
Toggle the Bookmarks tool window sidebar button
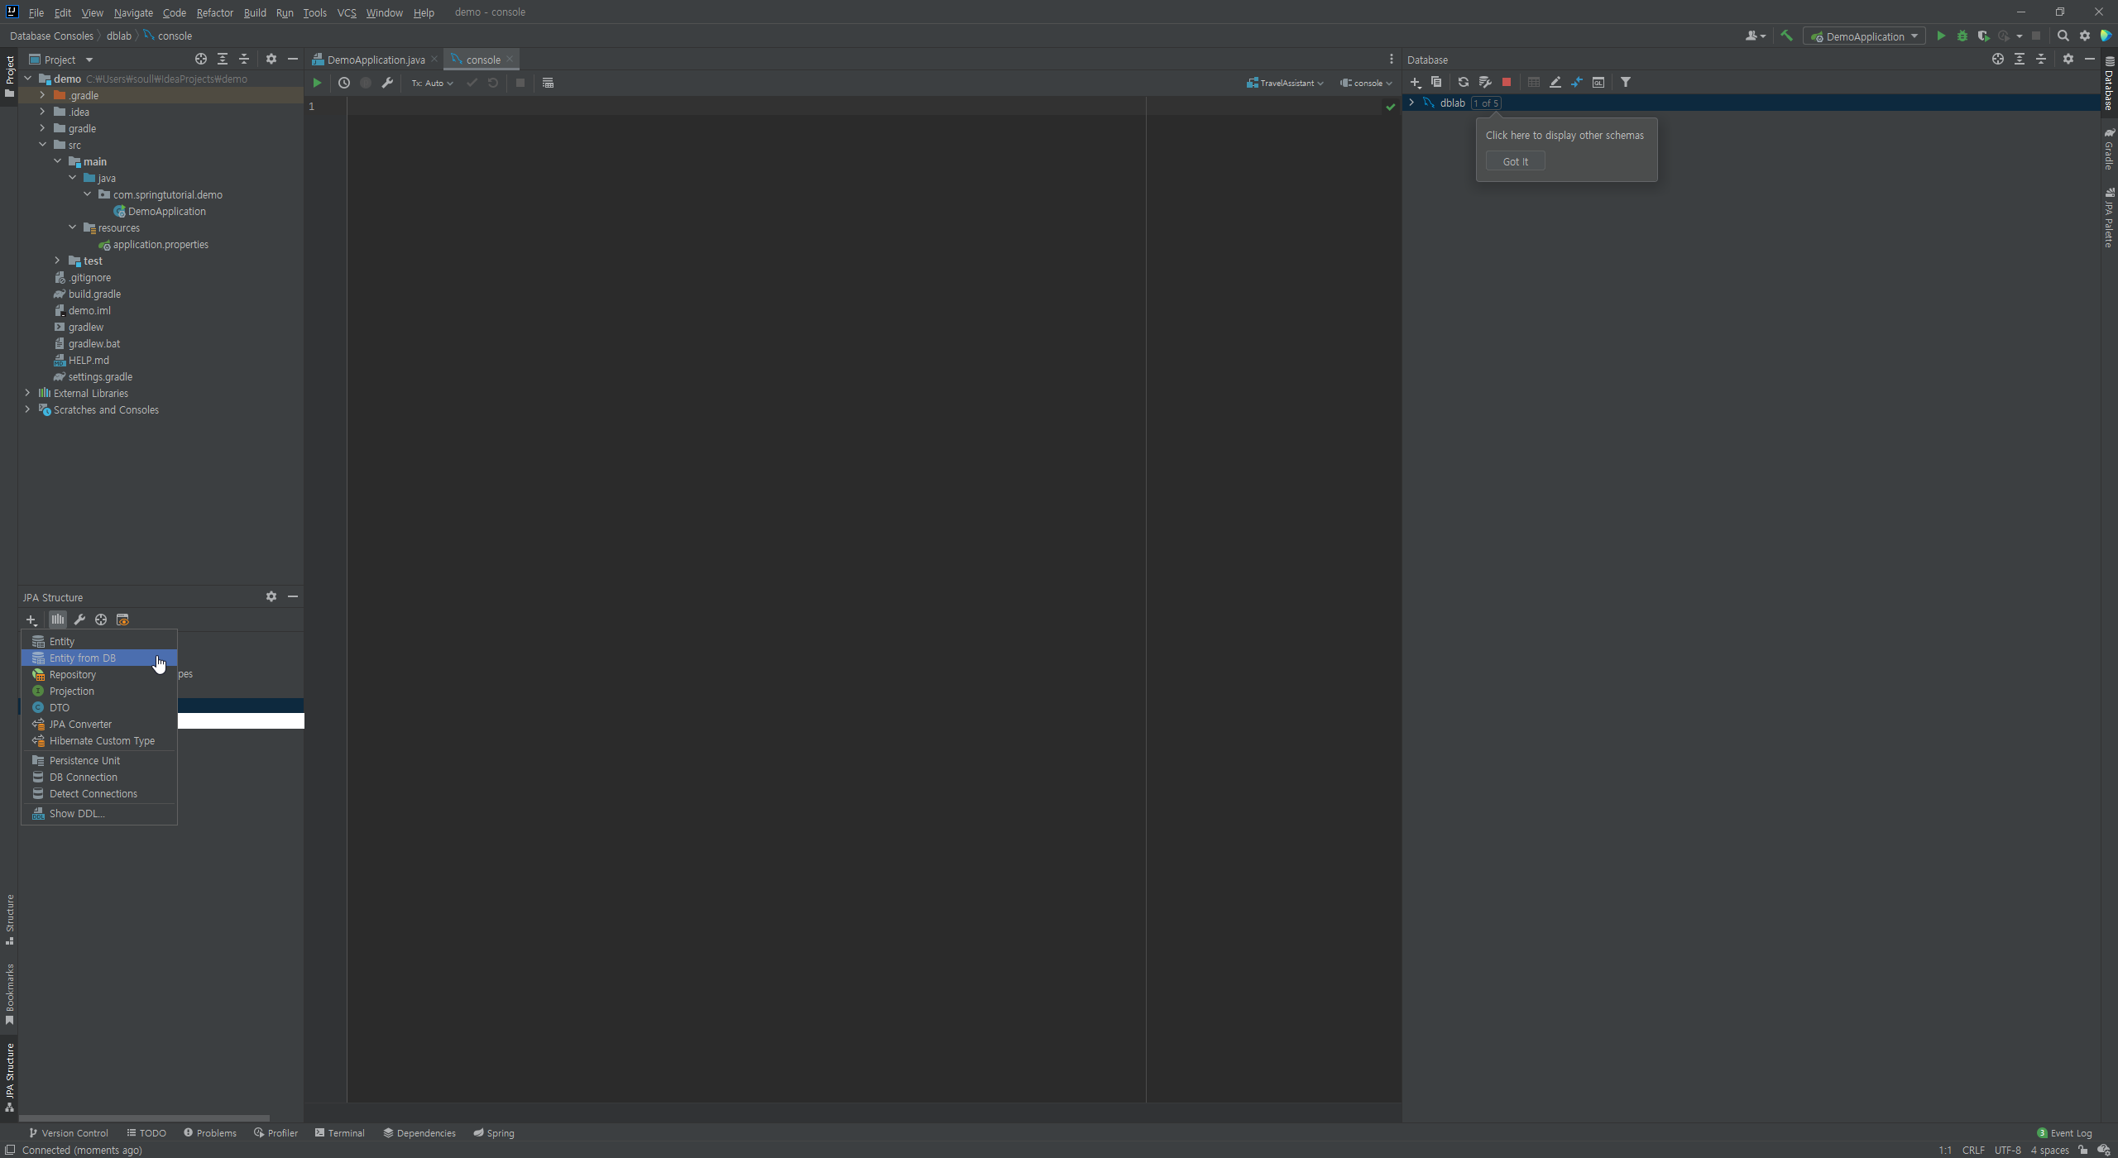tap(10, 994)
